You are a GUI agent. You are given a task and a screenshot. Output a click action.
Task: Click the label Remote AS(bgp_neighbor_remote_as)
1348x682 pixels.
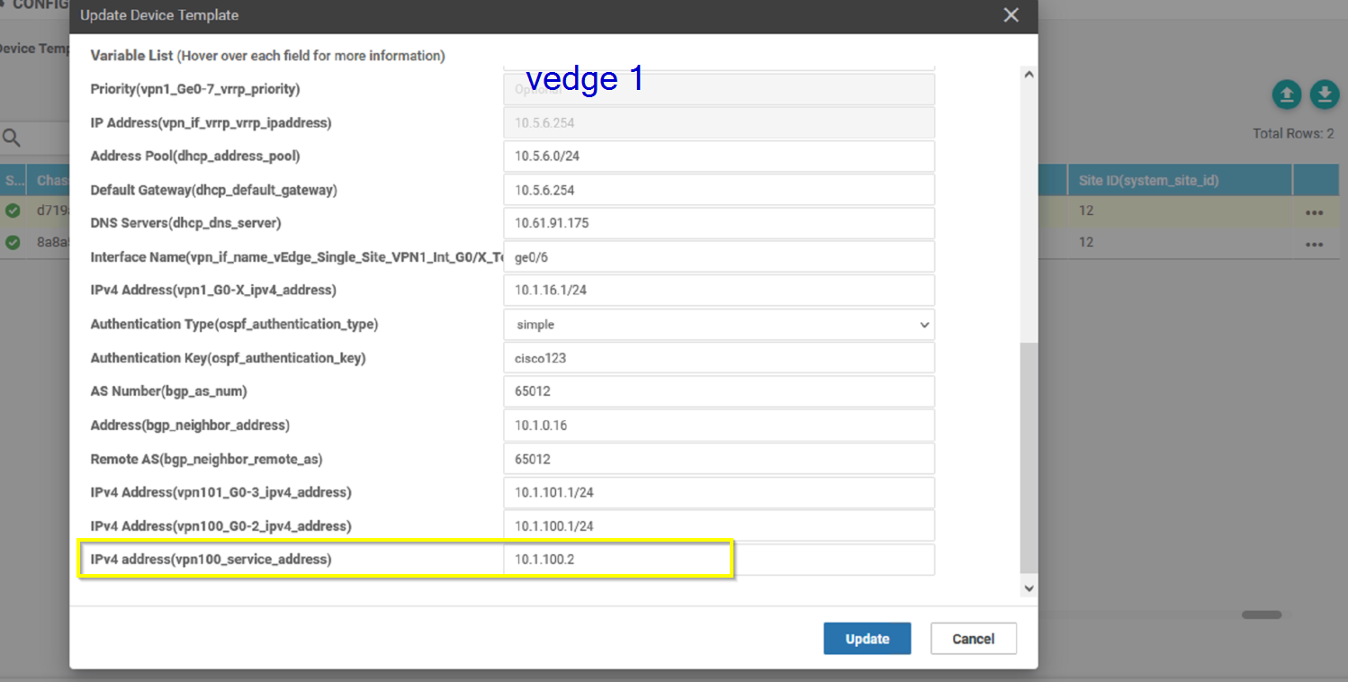click(x=206, y=459)
